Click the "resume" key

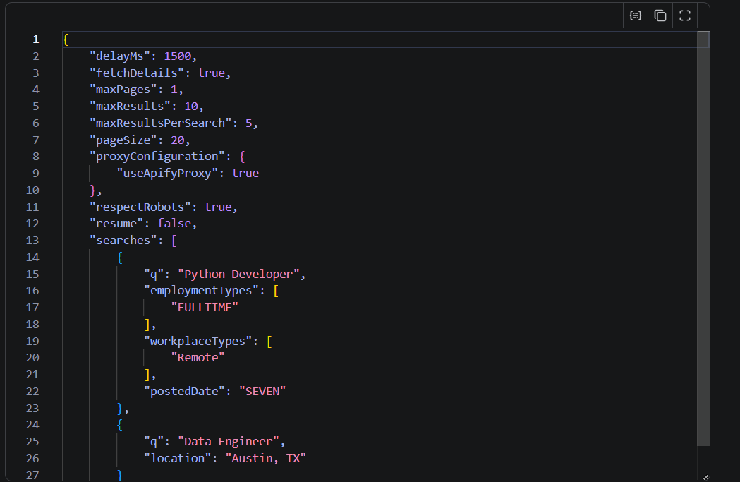coord(116,224)
